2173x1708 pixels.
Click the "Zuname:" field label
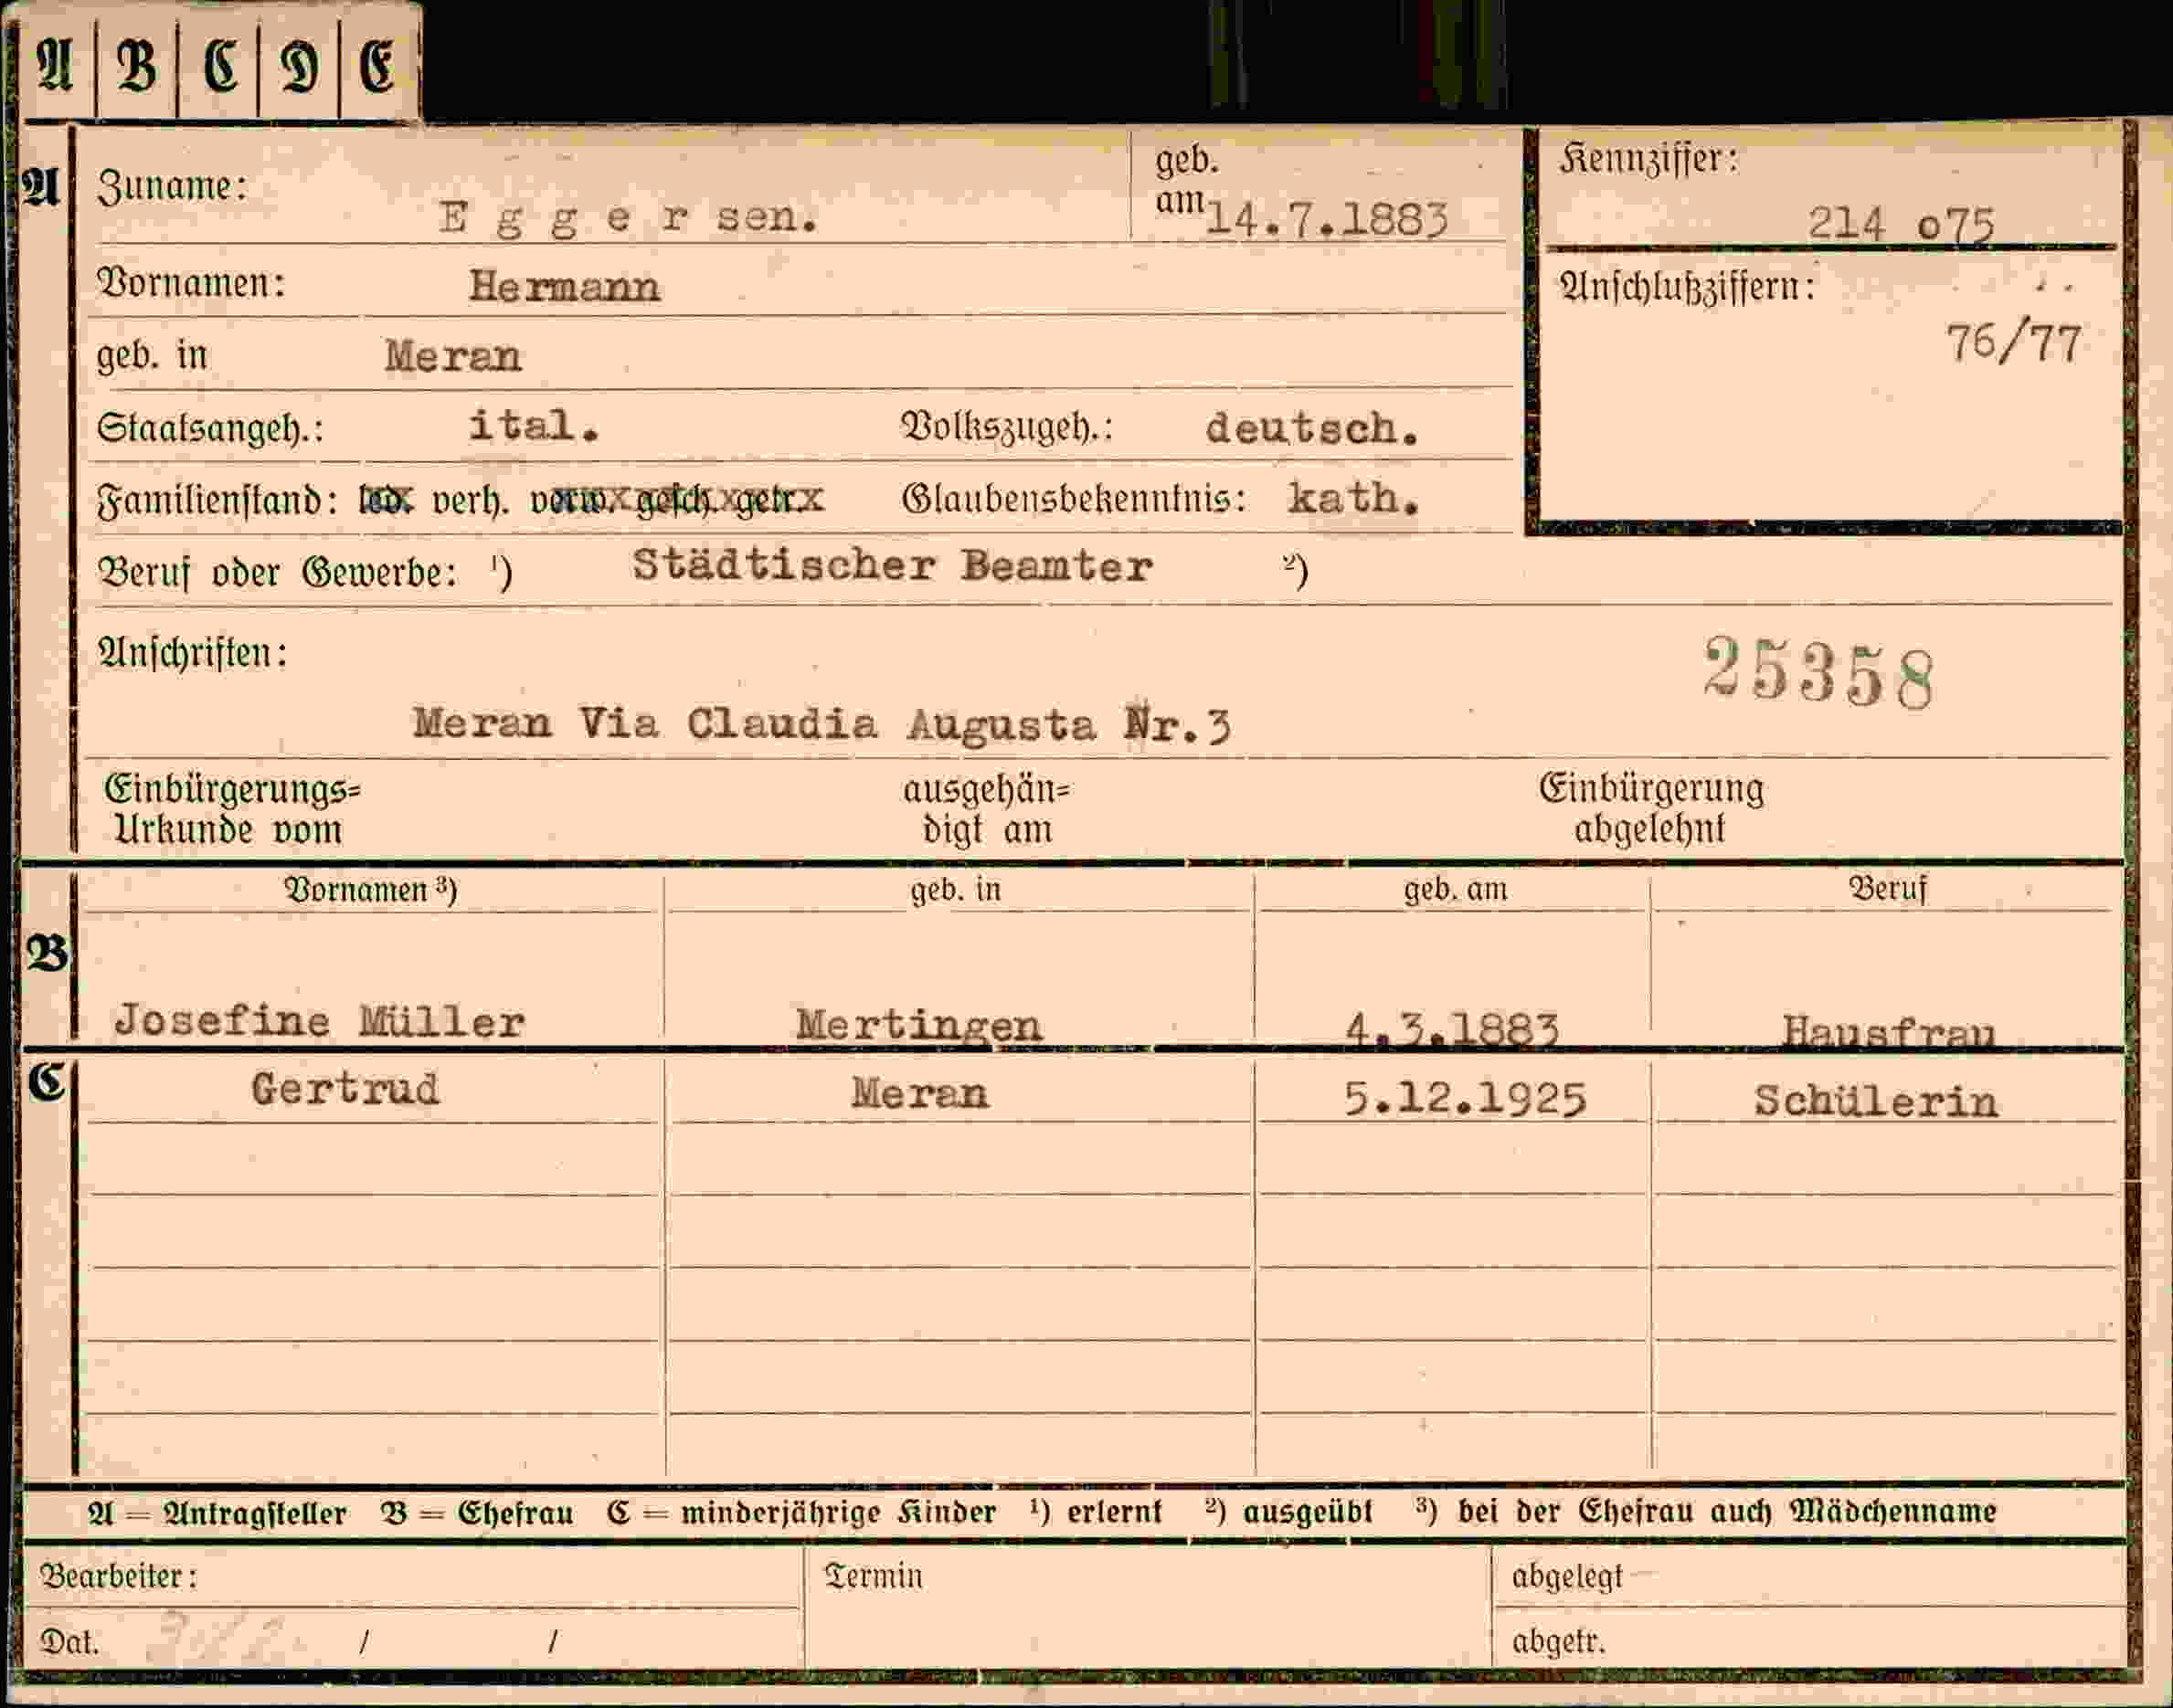point(171,187)
